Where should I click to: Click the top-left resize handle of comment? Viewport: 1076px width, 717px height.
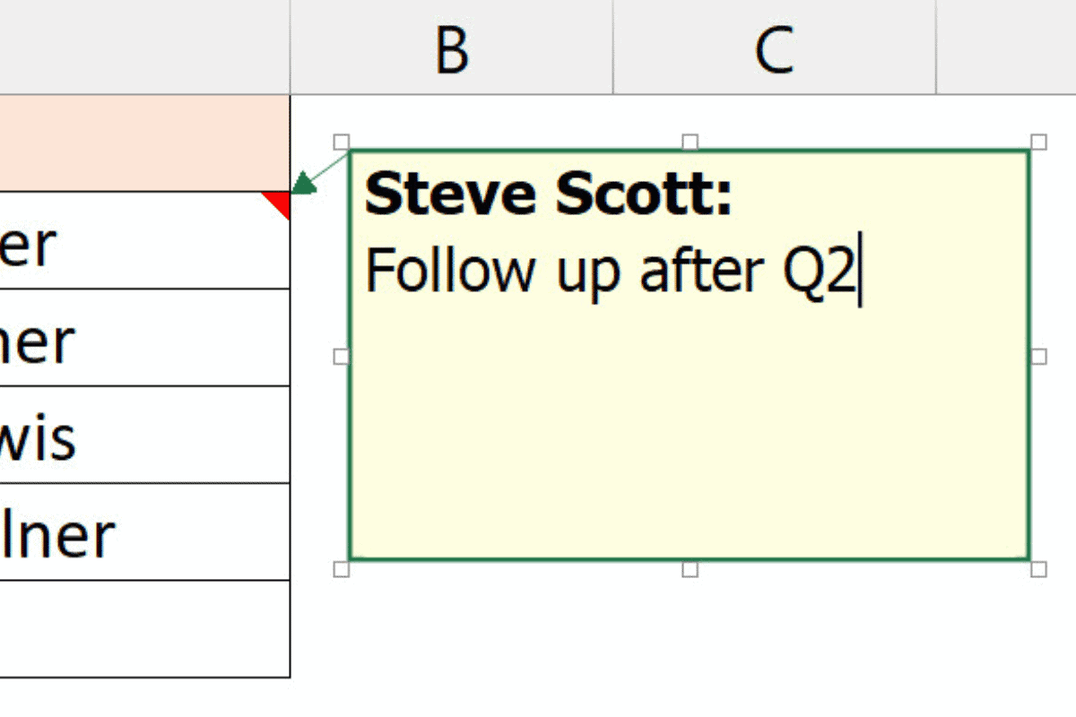341,142
